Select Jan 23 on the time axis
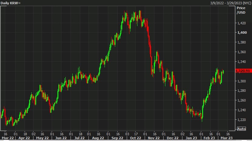This screenshot has width=252, height=141. (x=191, y=138)
